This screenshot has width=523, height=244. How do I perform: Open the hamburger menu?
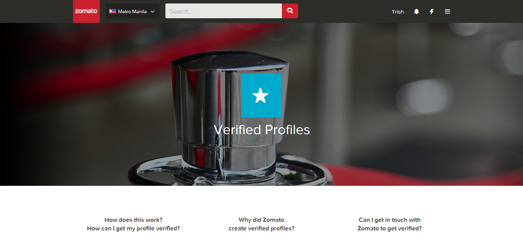(447, 12)
